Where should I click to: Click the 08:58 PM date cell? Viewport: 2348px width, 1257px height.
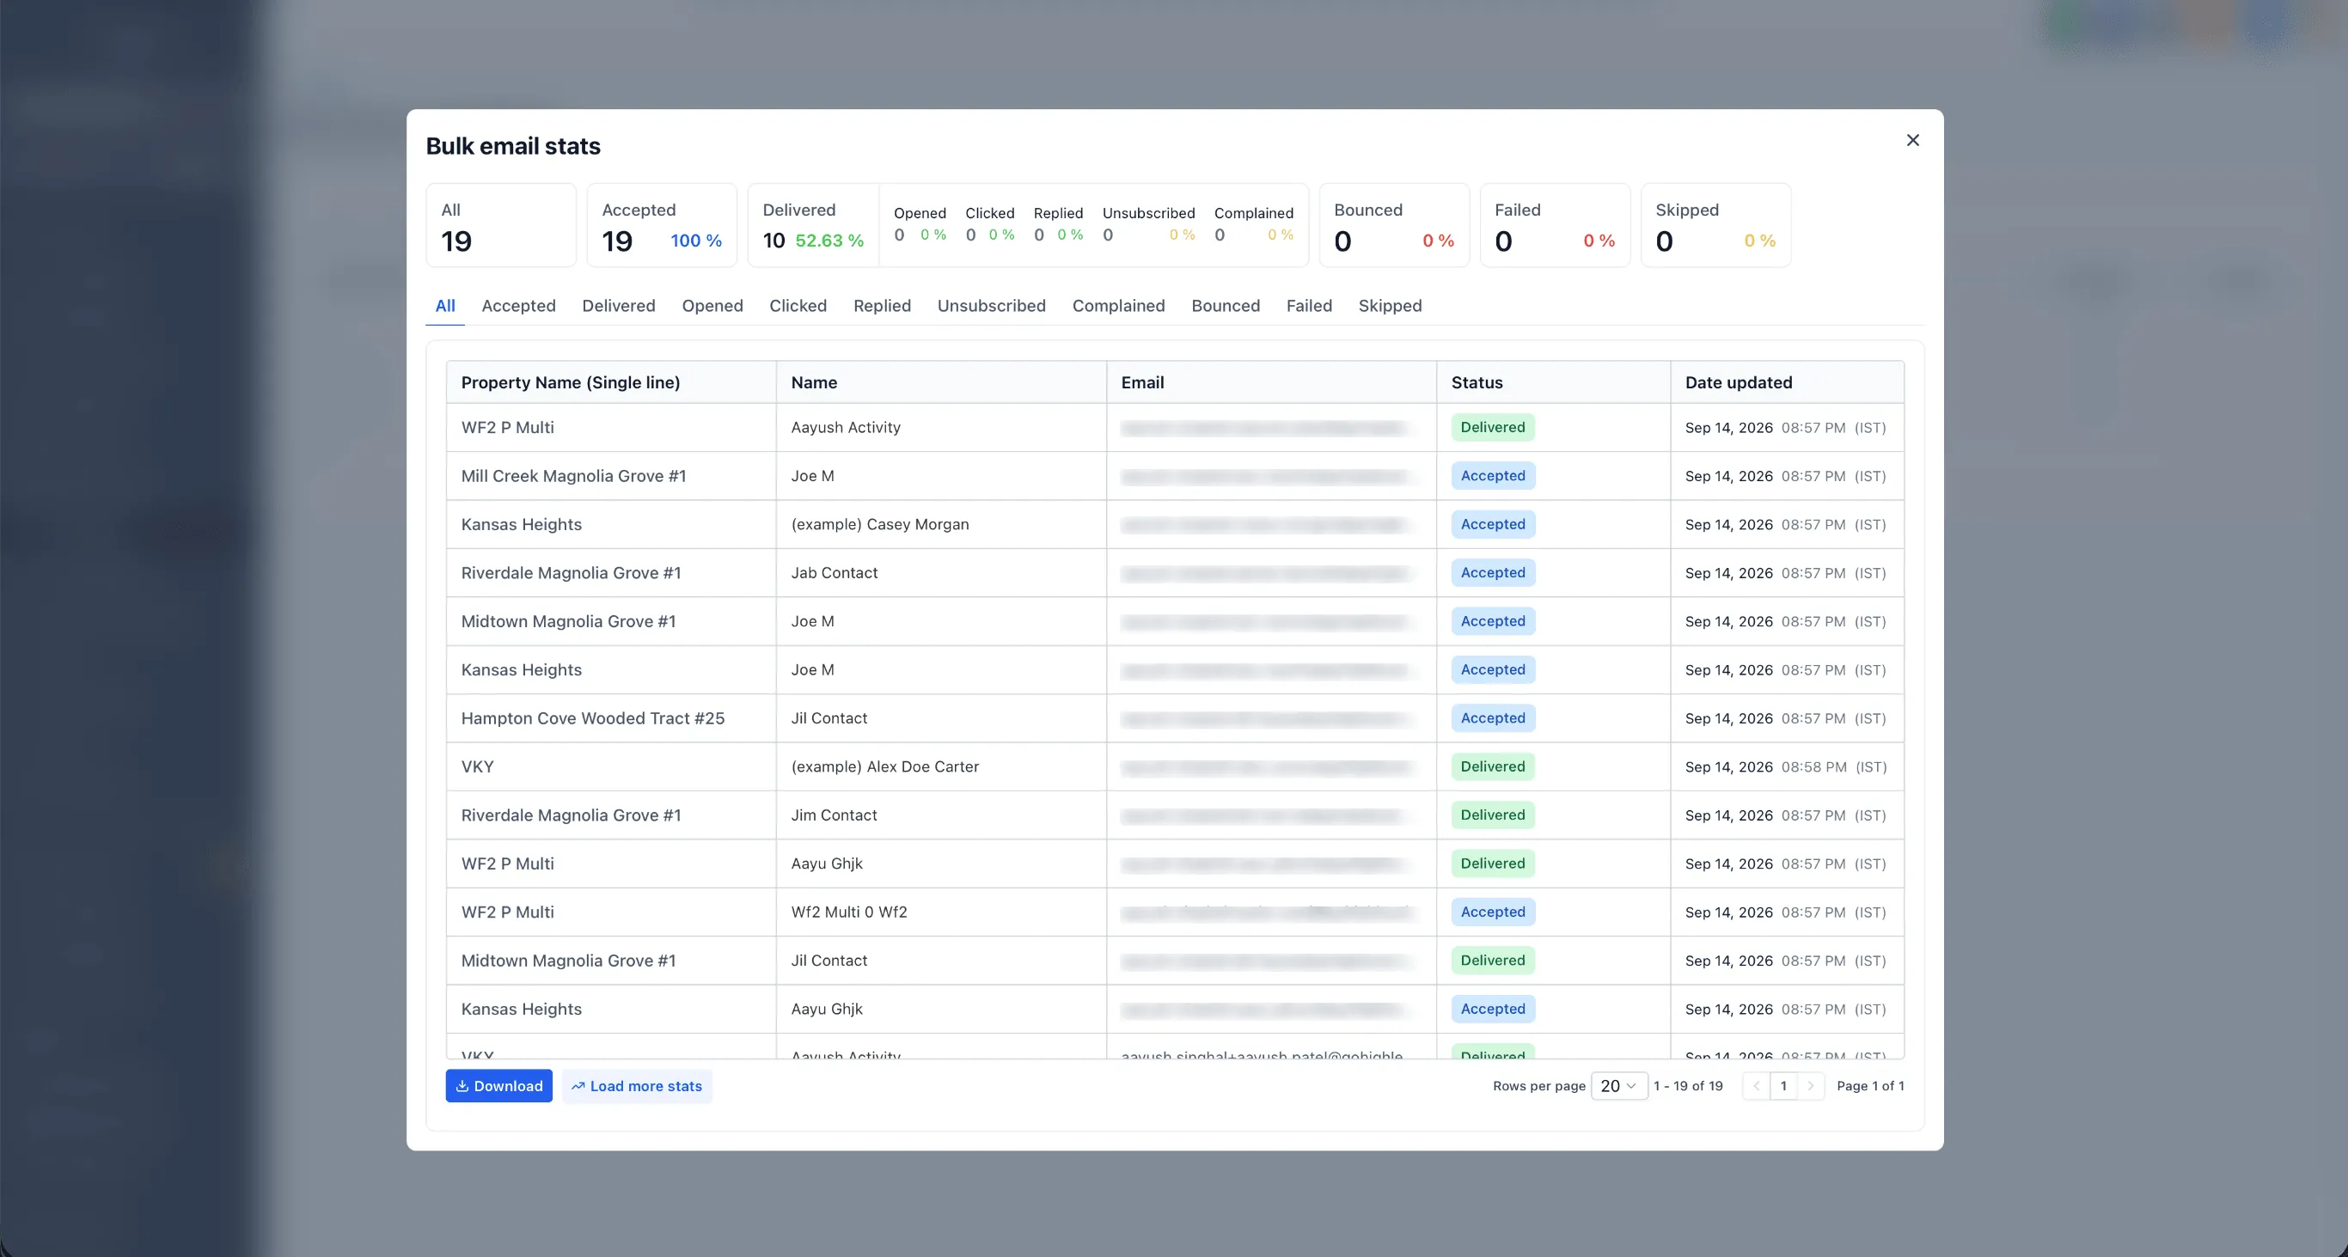coord(1787,766)
